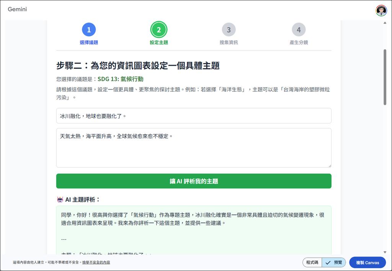Image resolution: width=392 pixels, height=271 pixels.
Task: Click the text area resize handle
Action: pyautogui.click(x=330, y=166)
